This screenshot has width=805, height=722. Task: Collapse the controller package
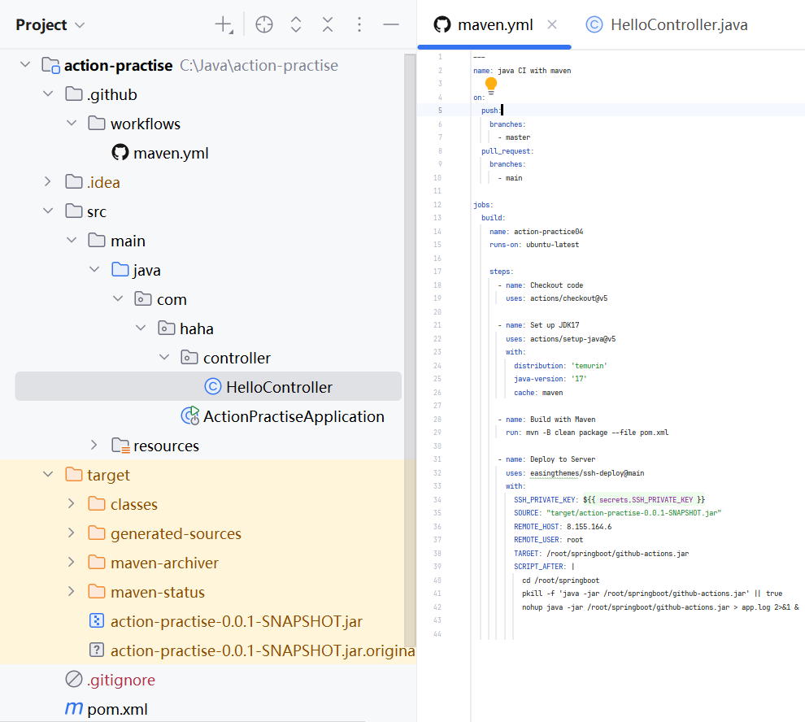coord(163,358)
